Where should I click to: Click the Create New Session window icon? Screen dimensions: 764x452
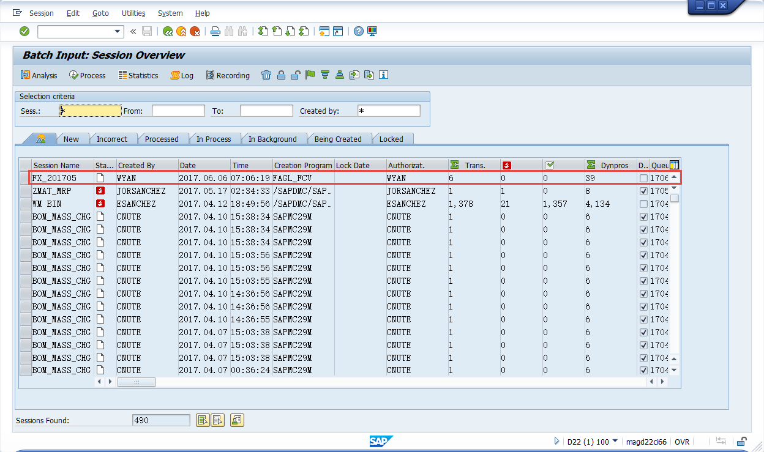(x=324, y=31)
